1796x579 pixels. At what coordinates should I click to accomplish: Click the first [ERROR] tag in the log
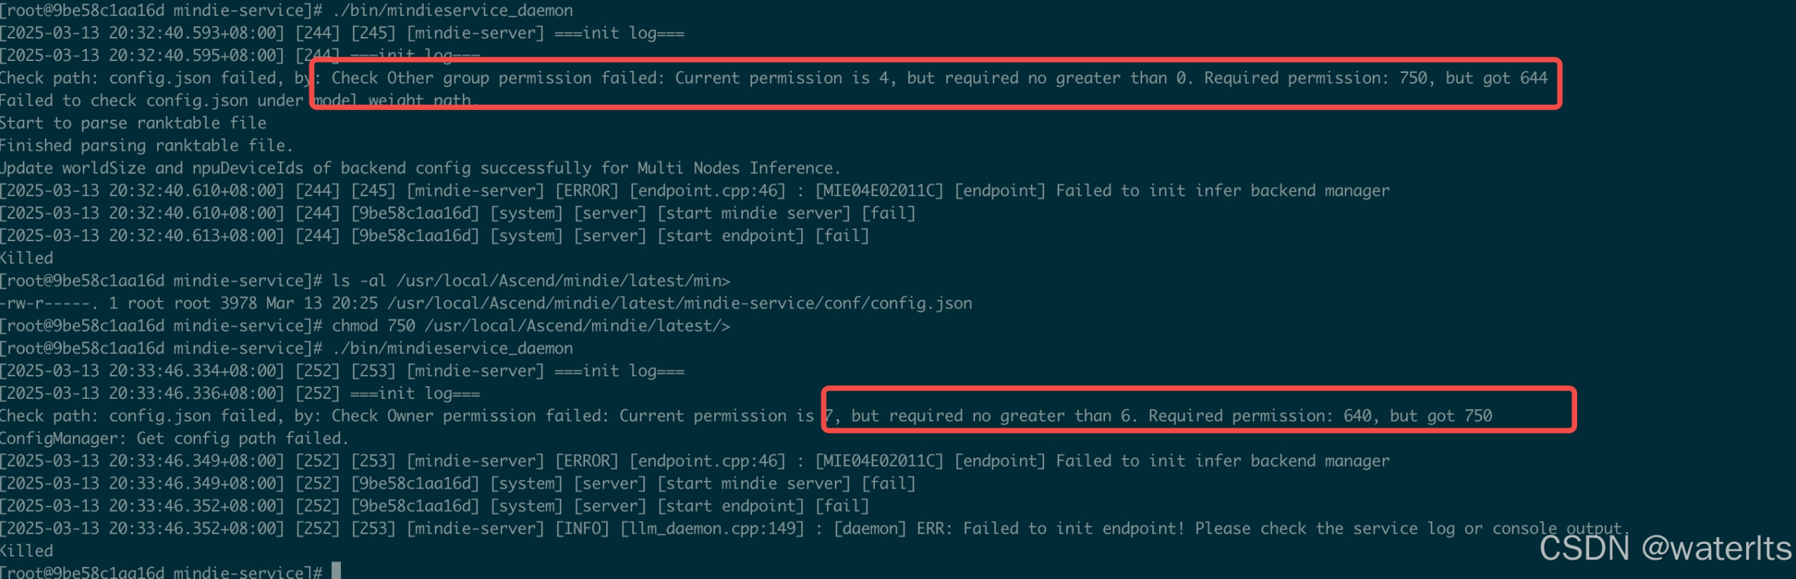point(587,191)
